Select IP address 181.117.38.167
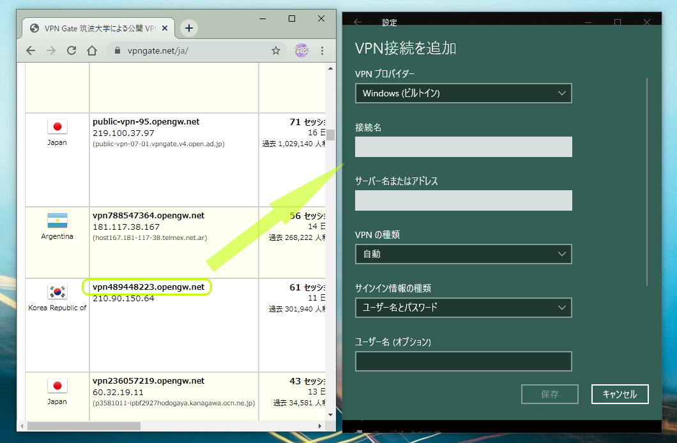 [126, 227]
